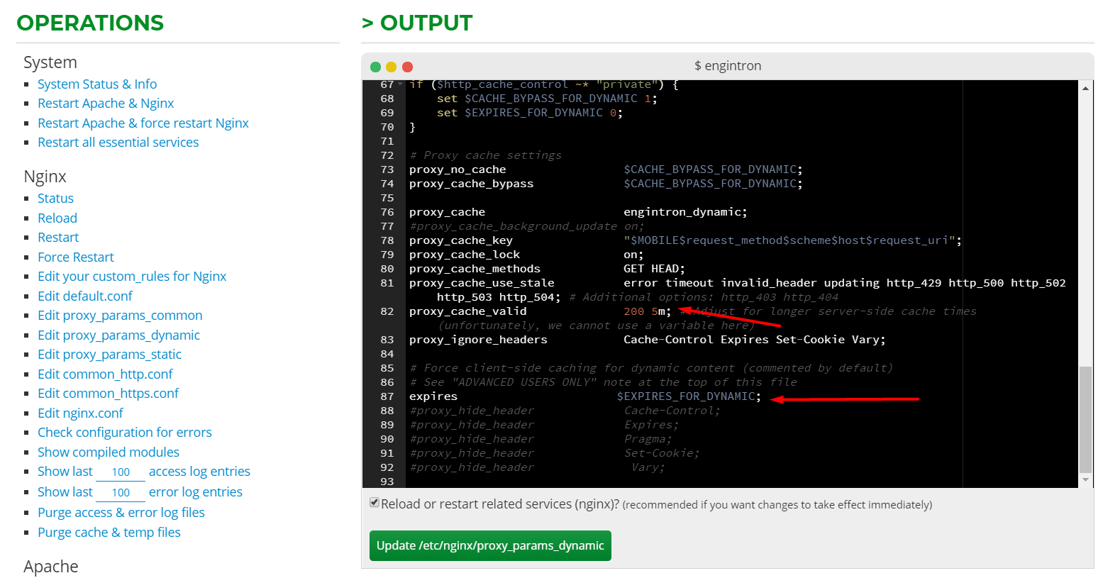Open Edit proxy_params_dynamic
Viewport: 1098px width, 578px height.
pyautogui.click(x=118, y=335)
